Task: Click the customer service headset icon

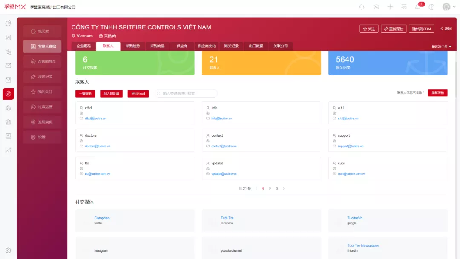Action: coord(362,7)
